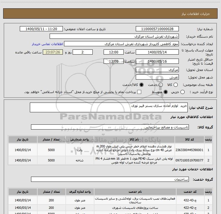Click the delivery province field مرکزی
221x214 pixels.
[x=157, y=70]
